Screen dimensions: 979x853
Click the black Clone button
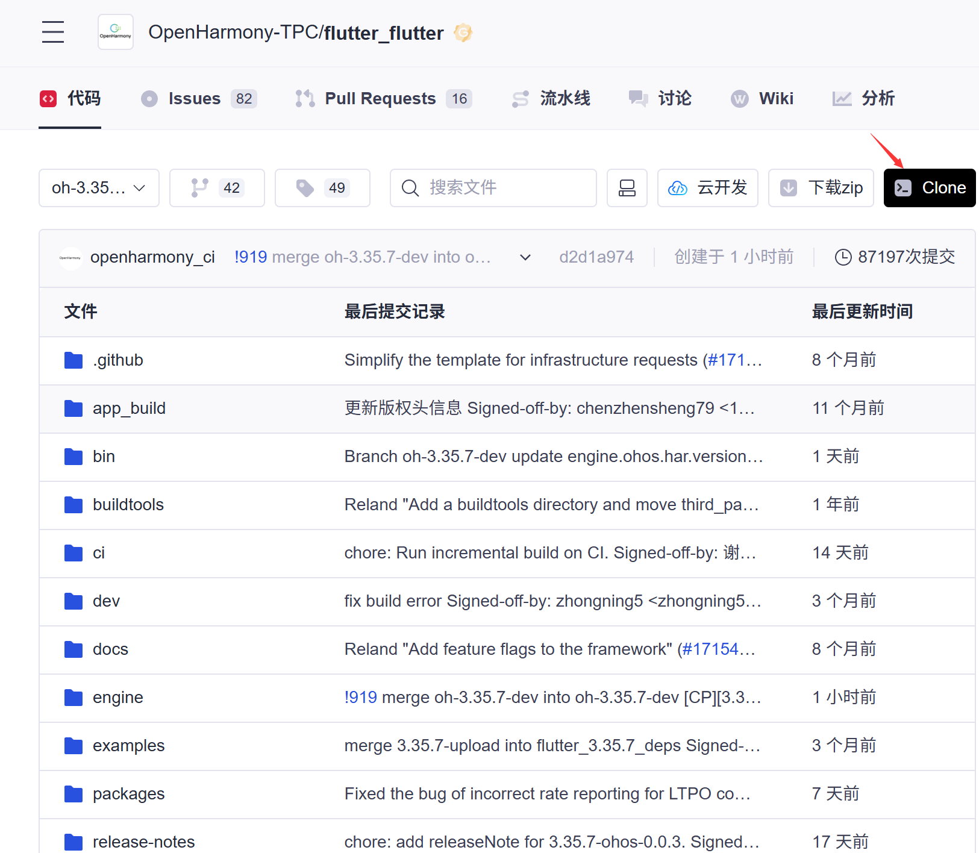930,188
